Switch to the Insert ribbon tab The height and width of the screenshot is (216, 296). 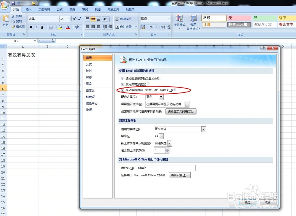pos(28,9)
